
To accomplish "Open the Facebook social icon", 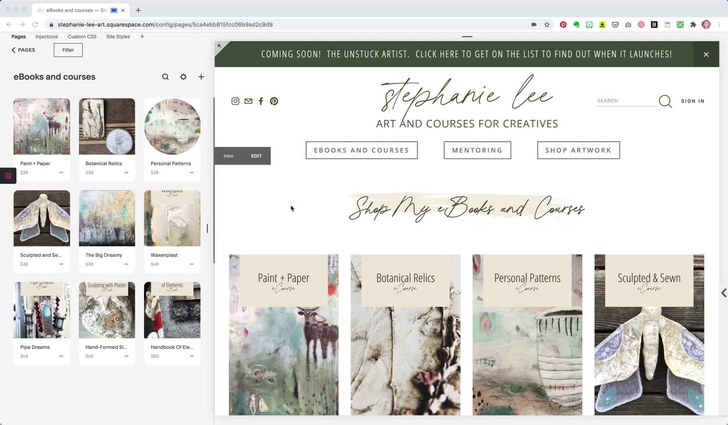I will tap(261, 101).
